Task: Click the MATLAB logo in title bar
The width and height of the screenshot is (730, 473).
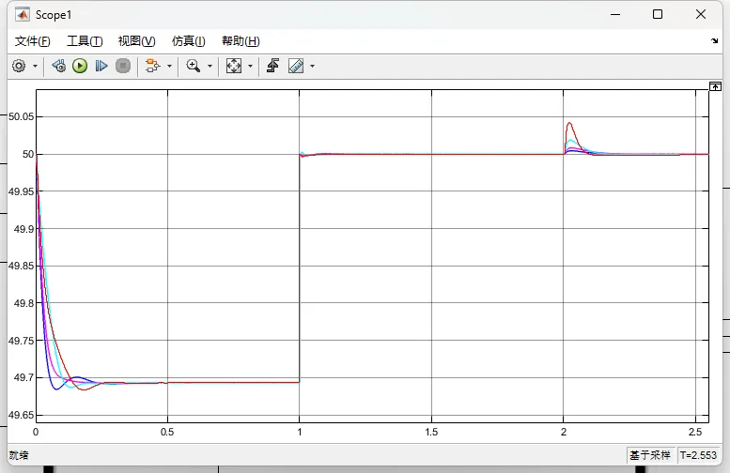Action: tap(23, 15)
